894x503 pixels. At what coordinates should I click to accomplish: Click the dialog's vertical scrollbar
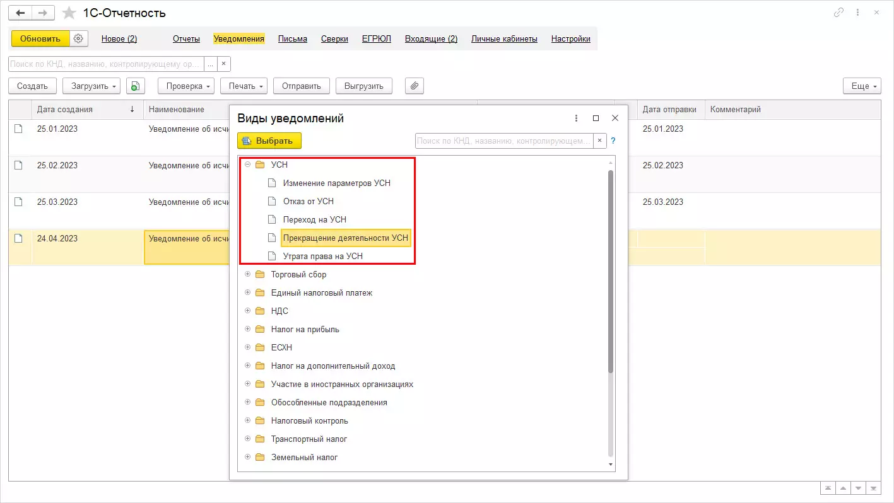coord(610,271)
